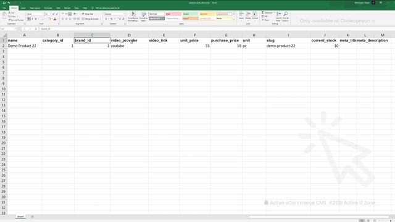Click the AutoSum sigma icon
Image resolution: width=395 pixels, height=222 pixels.
(263, 12)
